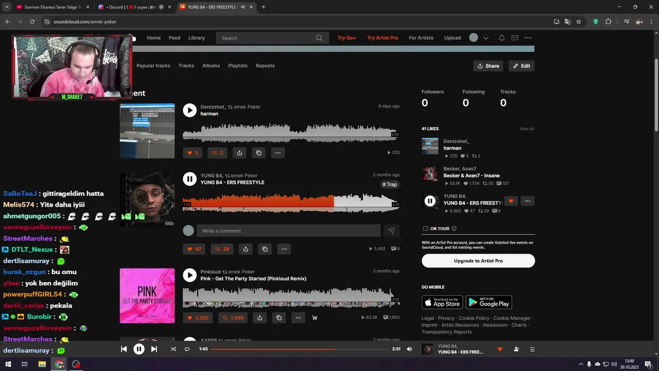The image size is (659, 371).
Task: Click the Edit profile button
Action: click(x=522, y=66)
